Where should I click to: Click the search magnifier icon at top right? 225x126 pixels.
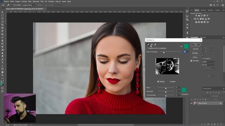(214, 5)
